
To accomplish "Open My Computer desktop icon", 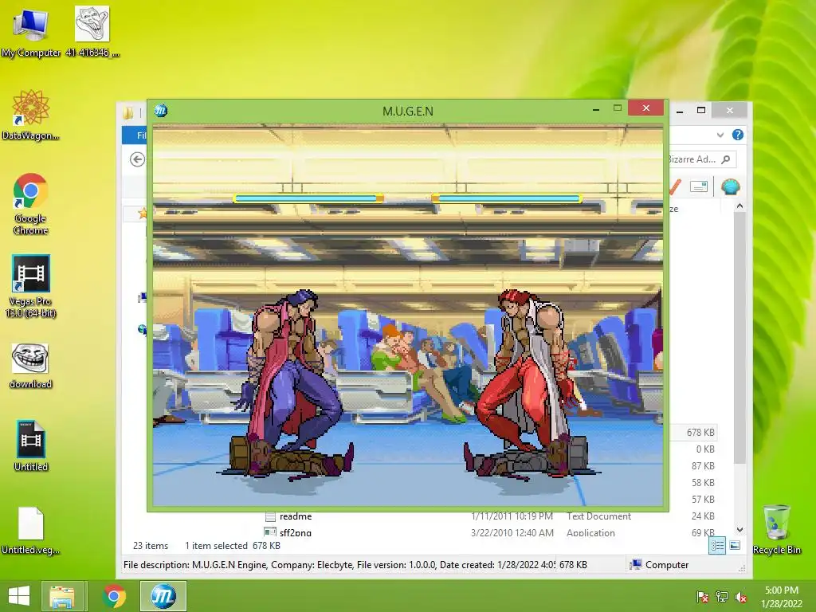I will (x=30, y=31).
